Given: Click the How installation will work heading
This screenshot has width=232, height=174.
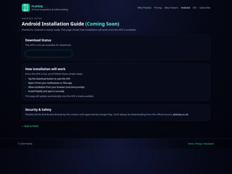Looking at the screenshot, I should click(x=45, y=69).
